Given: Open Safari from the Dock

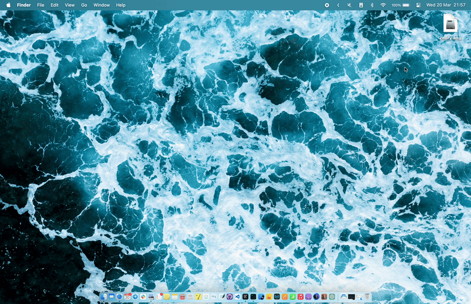Looking at the screenshot, I should 120,297.
